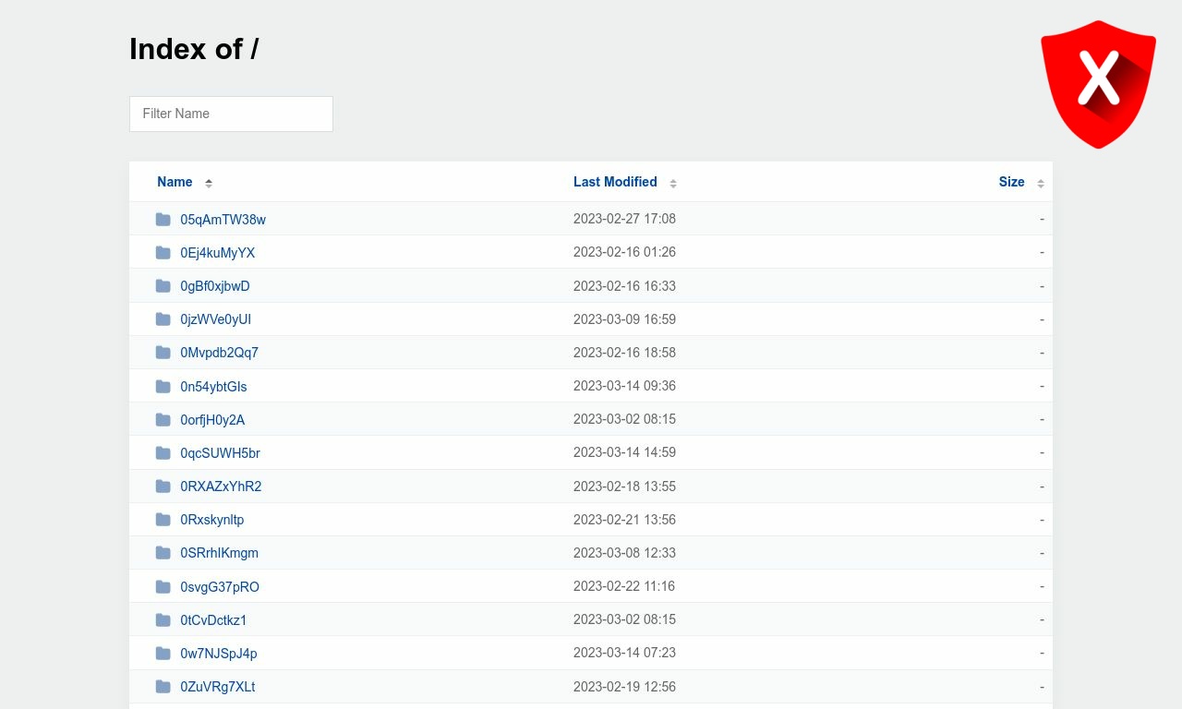1182x709 pixels.
Task: Open the 0ZuVRg7XLt folder link
Action: pyautogui.click(x=217, y=687)
